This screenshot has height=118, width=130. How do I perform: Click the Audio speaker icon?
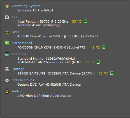tap(7, 91)
